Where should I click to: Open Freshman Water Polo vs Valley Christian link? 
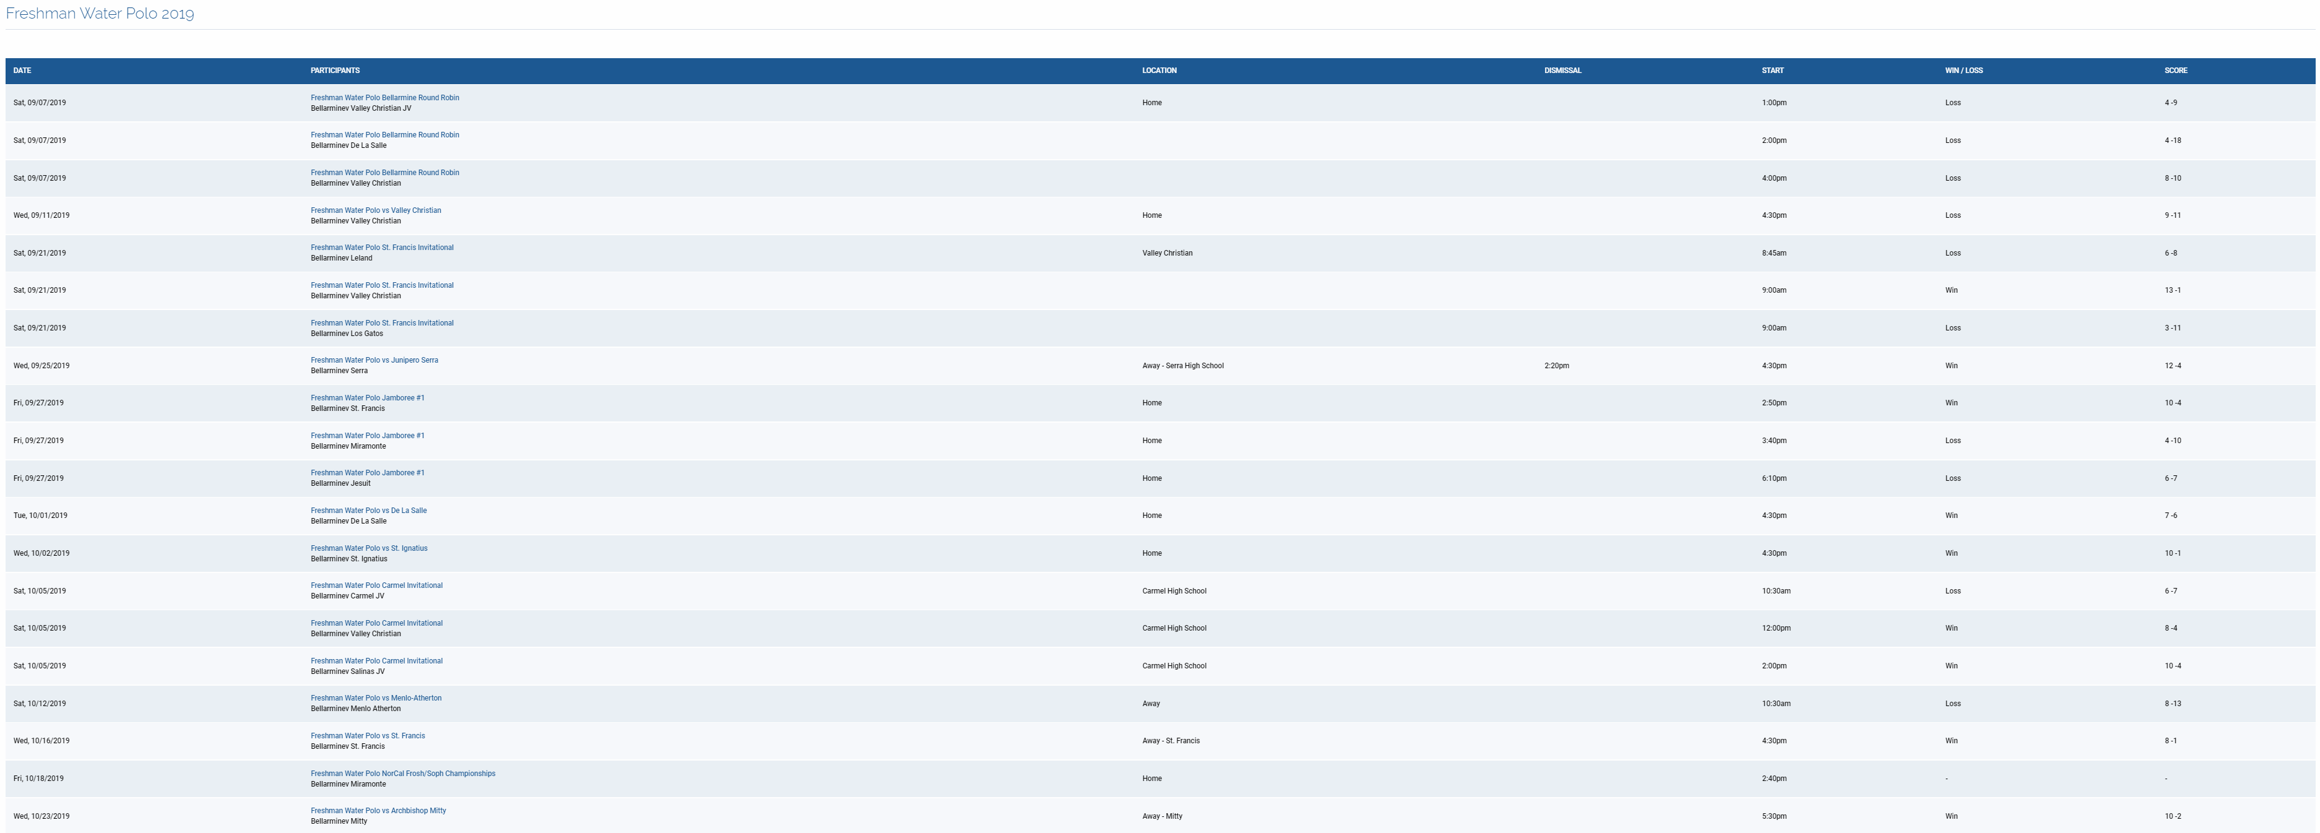click(x=376, y=211)
